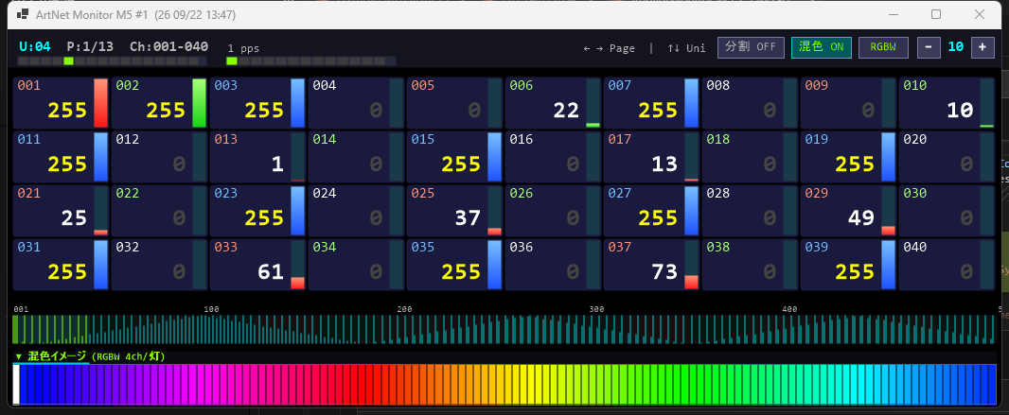Select channel 039 cell showing 255
The height and width of the screenshot is (415, 1009).
click(x=849, y=265)
